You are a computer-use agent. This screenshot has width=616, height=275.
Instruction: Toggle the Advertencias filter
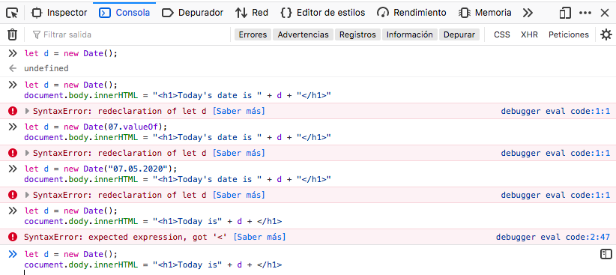pos(304,34)
